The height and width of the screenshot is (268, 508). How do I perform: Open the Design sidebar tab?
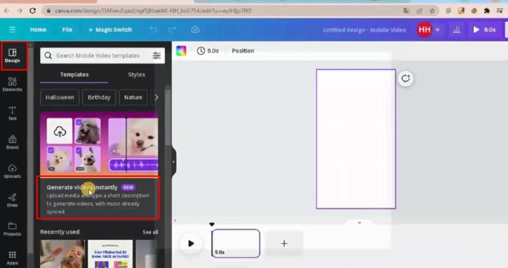click(12, 56)
